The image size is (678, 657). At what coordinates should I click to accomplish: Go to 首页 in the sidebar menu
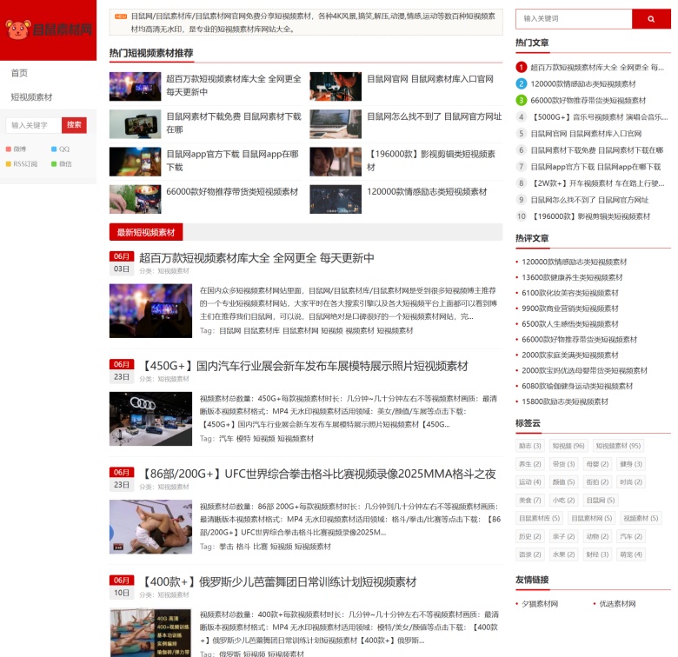(19, 73)
